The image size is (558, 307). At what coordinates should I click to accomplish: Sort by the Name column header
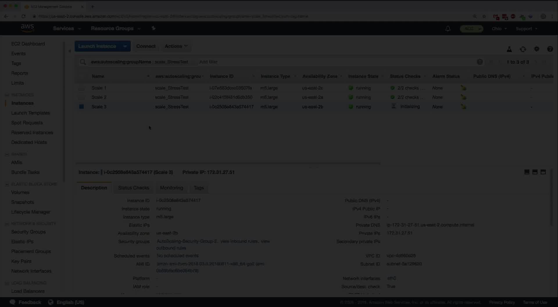[98, 76]
